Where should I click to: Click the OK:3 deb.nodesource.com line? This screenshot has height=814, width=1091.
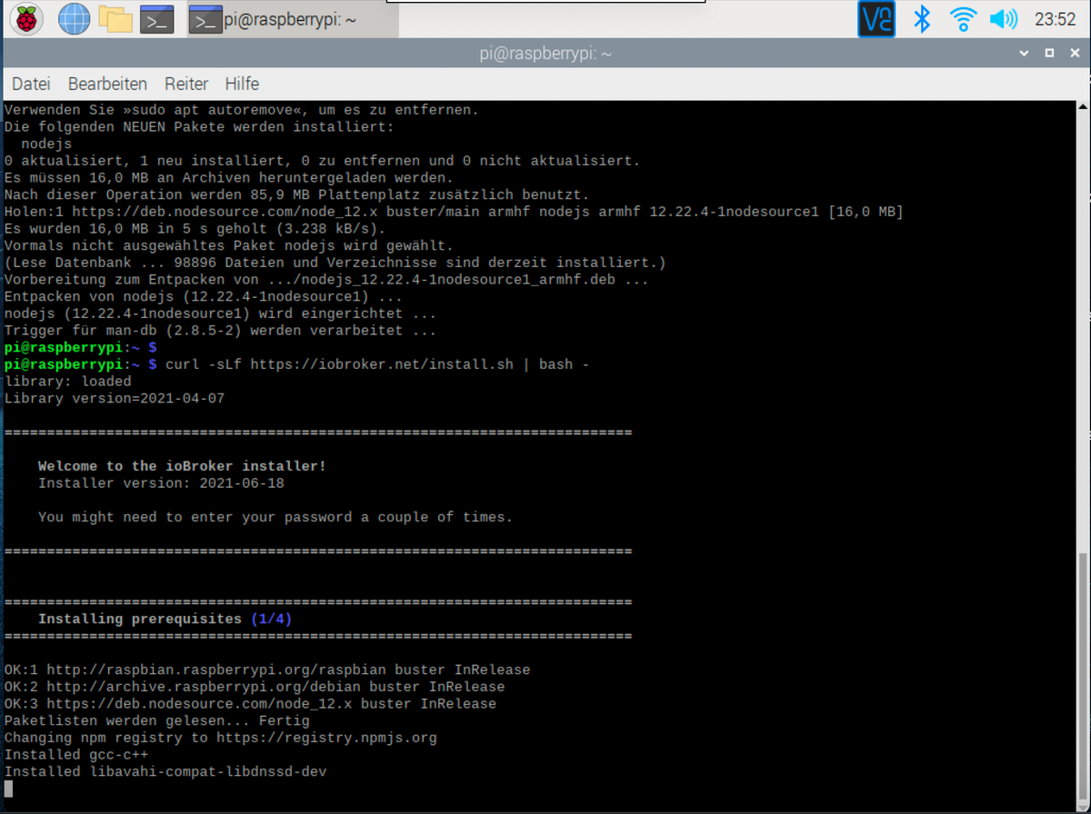[x=251, y=704]
